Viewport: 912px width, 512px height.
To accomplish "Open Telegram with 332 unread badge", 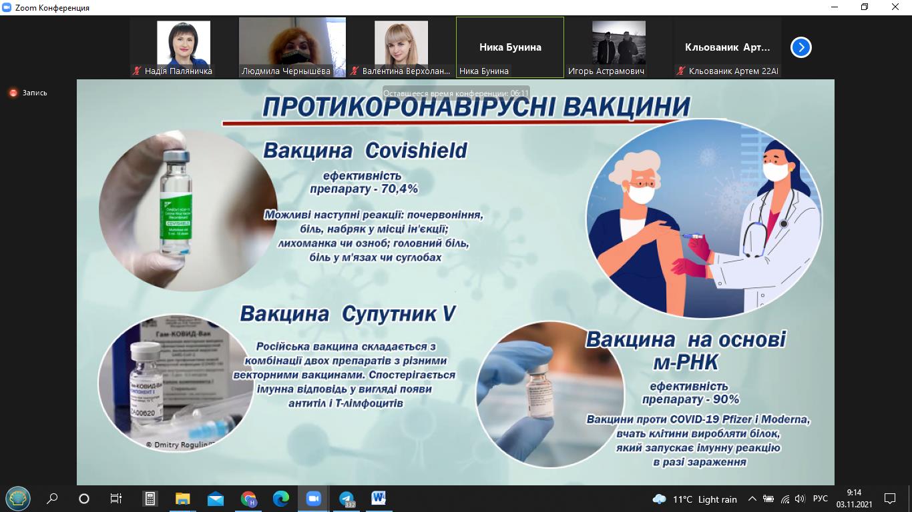I will 347,499.
